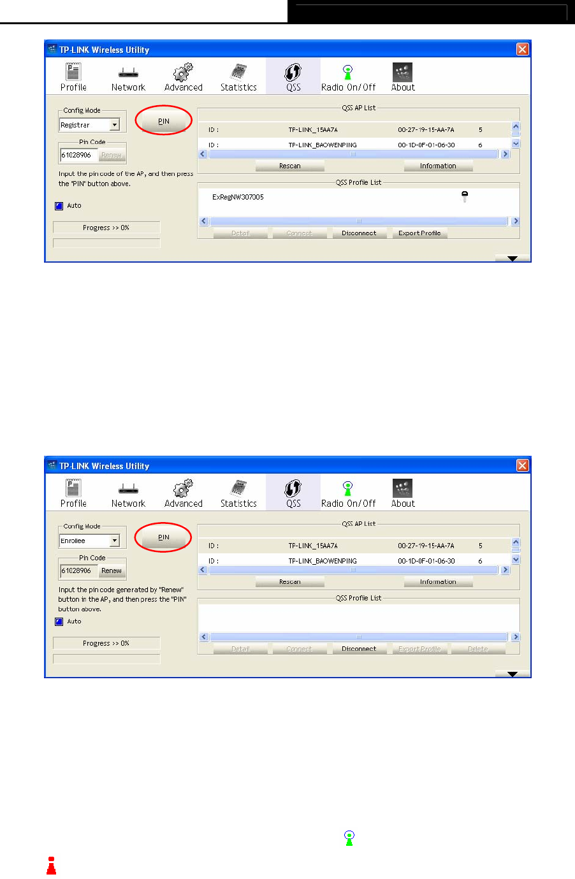This screenshot has width=575, height=879.
Task: Select QSS icon in the Registrar window
Action: point(293,72)
